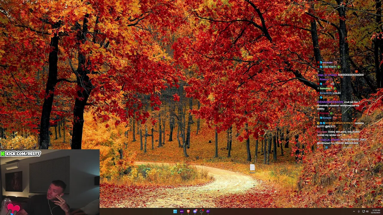The image size is (383, 215).
Task: Open the purple NEXT app in taskbar
Action: [182, 211]
